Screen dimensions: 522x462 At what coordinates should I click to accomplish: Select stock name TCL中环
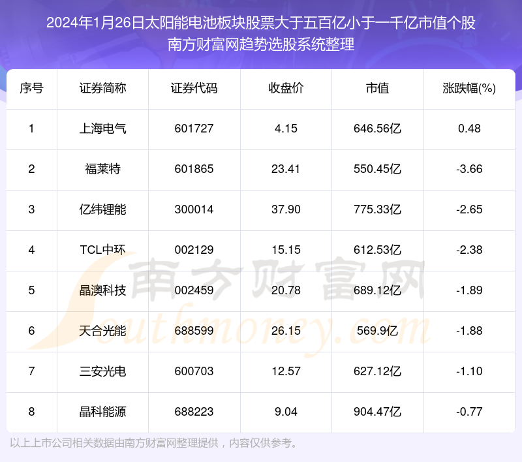[102, 250]
